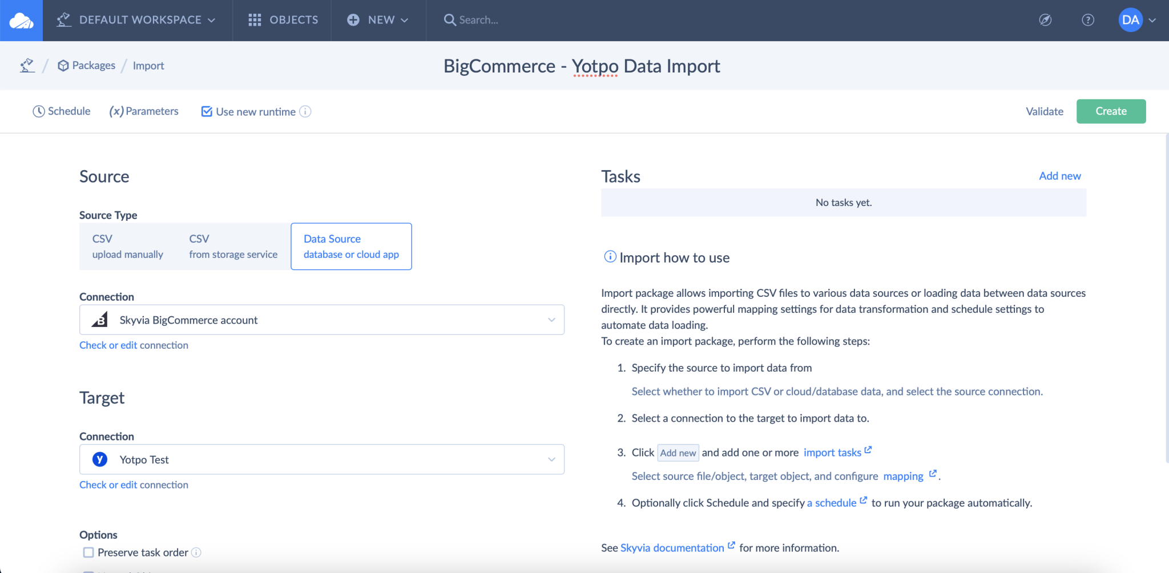Click the New plus icon
The height and width of the screenshot is (573, 1169).
pyautogui.click(x=353, y=20)
